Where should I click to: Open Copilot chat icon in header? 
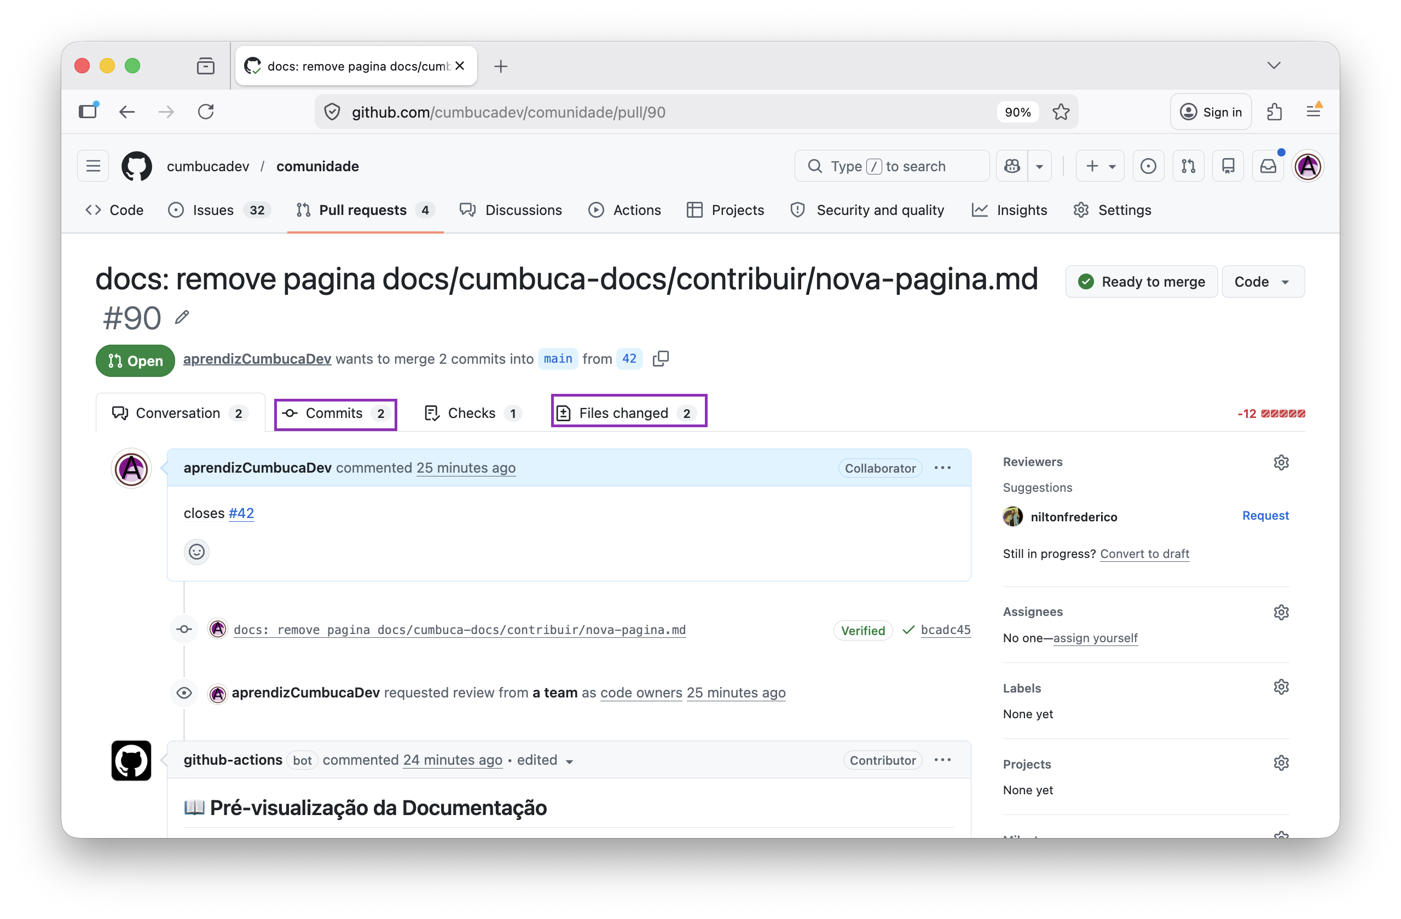pos(1012,166)
